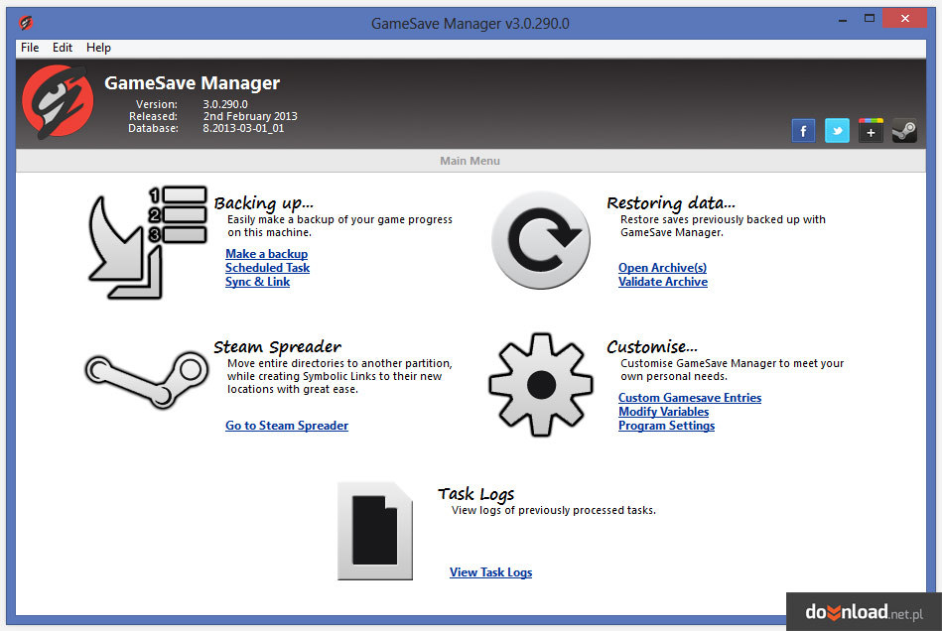The width and height of the screenshot is (942, 631).
Task: Click the Restoring data... heading
Action: pyautogui.click(x=671, y=202)
